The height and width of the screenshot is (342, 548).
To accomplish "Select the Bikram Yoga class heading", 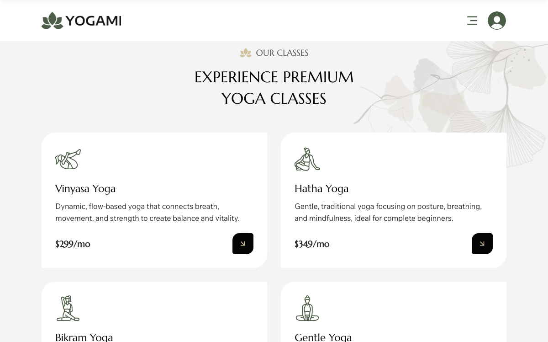I will click(84, 337).
